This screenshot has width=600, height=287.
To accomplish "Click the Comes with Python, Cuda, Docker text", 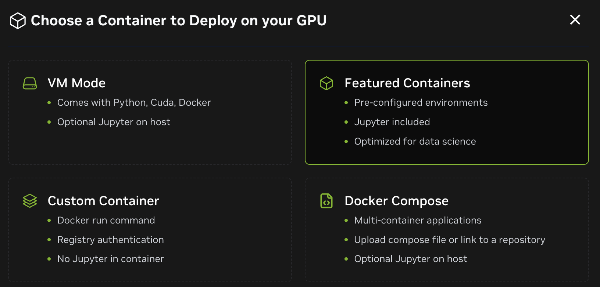I will click(x=134, y=103).
